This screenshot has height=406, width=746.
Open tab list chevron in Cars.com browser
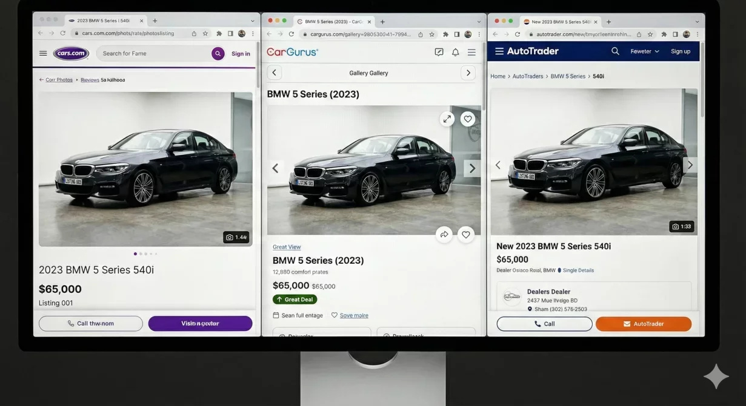[x=253, y=21]
